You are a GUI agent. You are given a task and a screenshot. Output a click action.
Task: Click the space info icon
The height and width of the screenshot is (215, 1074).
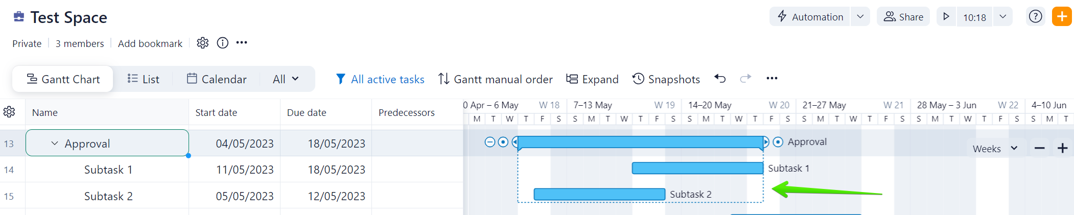pyautogui.click(x=223, y=43)
